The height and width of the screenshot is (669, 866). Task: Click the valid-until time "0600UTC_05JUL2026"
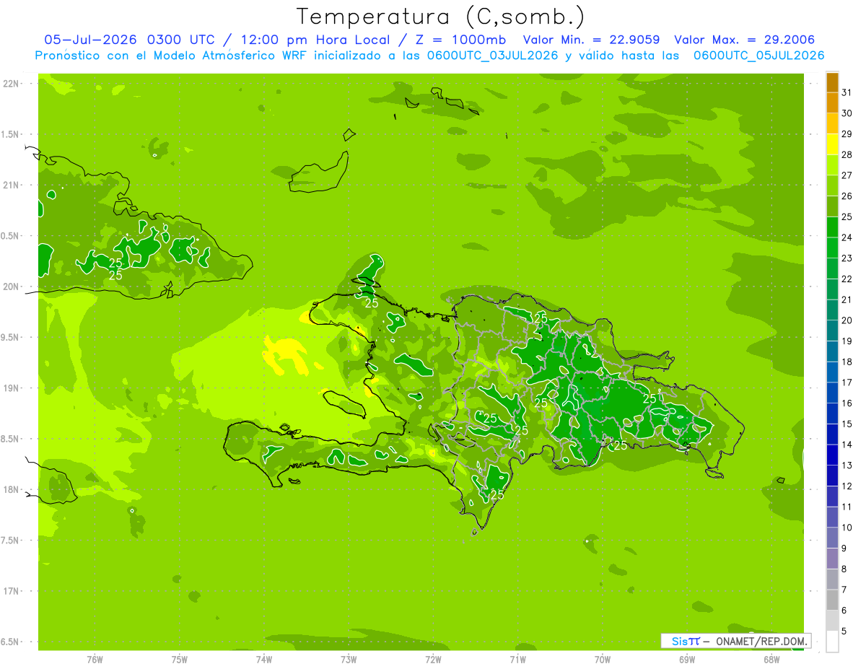point(758,56)
